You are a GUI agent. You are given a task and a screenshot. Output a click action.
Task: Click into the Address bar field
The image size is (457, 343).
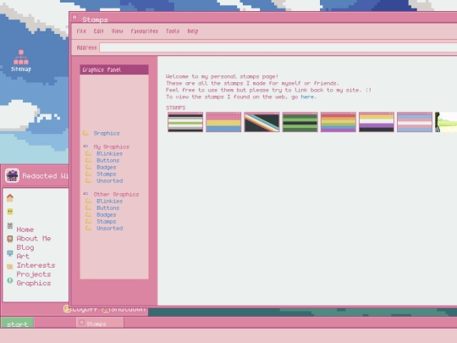(278, 47)
